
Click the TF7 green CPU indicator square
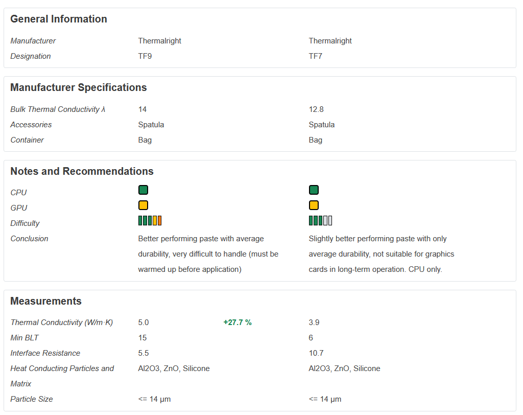(314, 190)
